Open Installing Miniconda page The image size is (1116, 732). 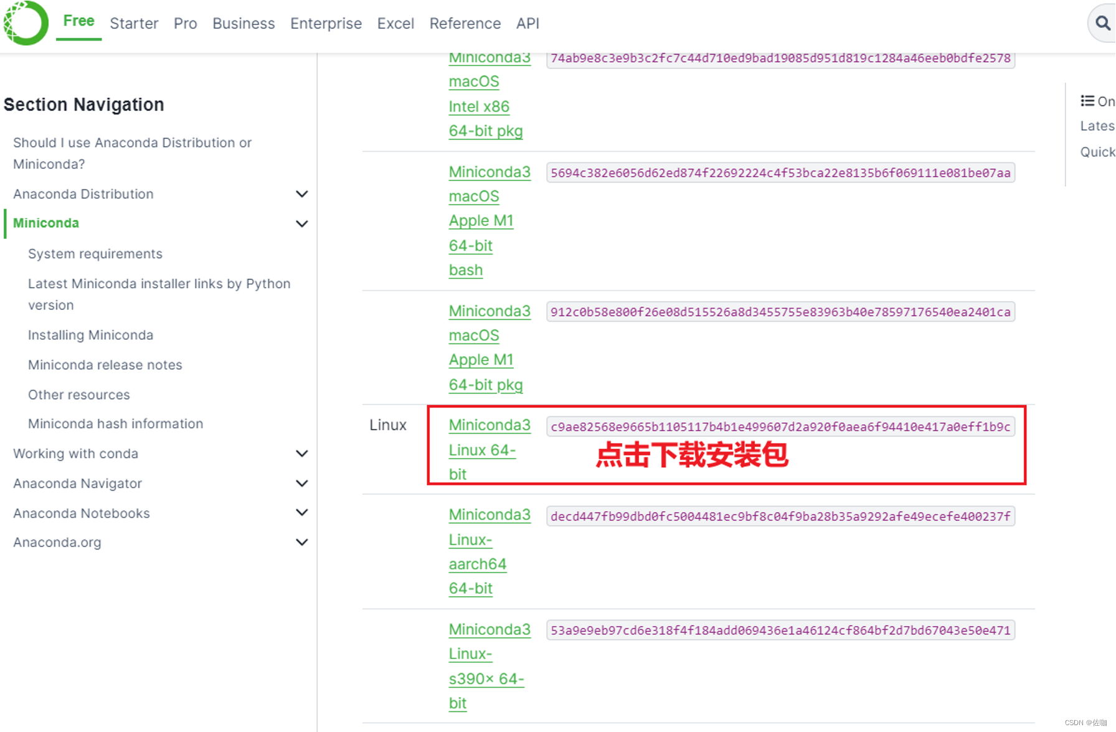coord(91,335)
